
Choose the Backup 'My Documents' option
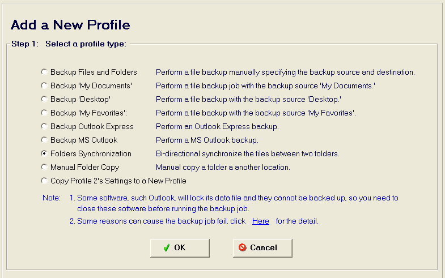coord(44,85)
